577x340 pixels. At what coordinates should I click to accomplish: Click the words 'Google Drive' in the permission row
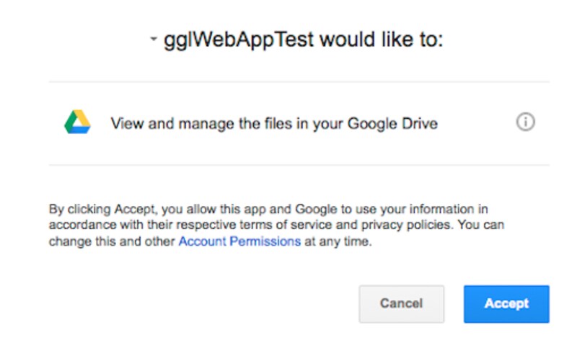[392, 124]
